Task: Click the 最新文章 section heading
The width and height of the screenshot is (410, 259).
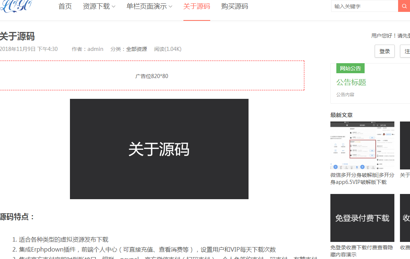Action: tap(341, 115)
